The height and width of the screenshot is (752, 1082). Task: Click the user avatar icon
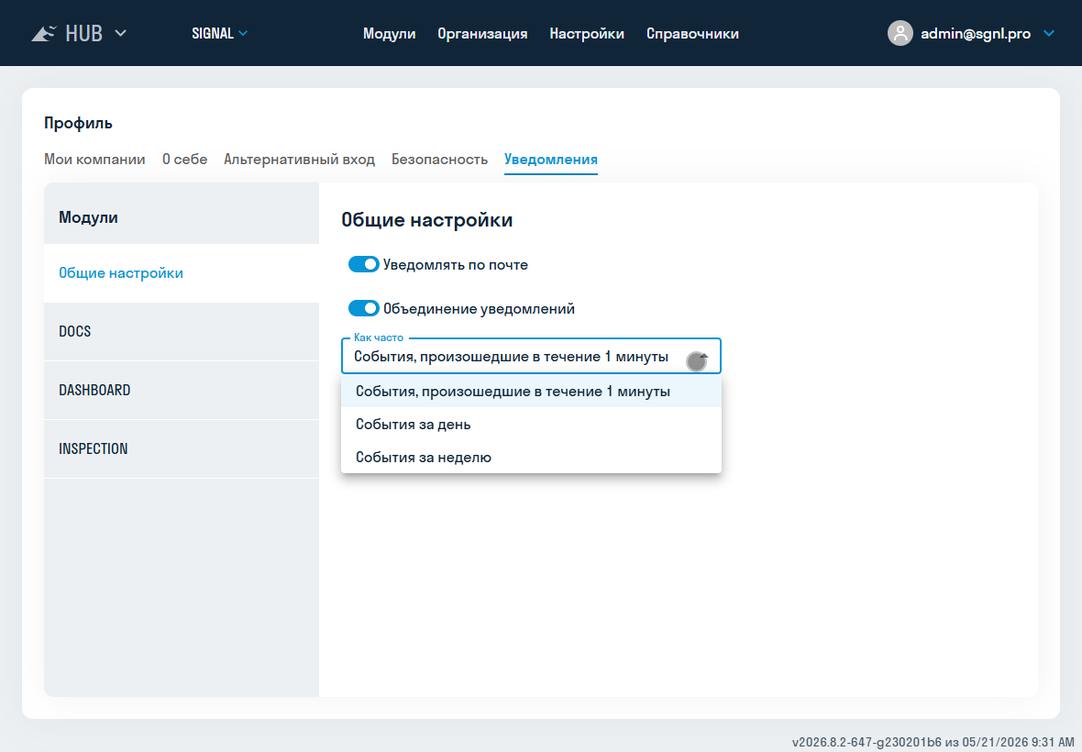(x=900, y=33)
